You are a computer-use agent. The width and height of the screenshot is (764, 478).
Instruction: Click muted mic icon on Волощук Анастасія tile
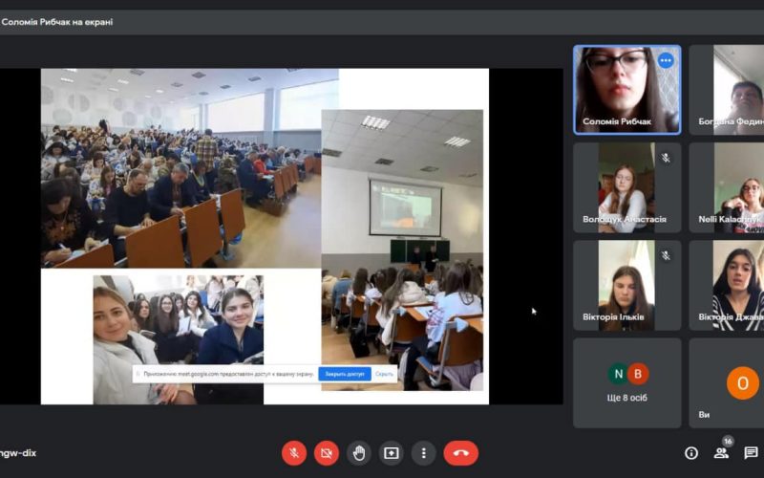pyautogui.click(x=666, y=158)
